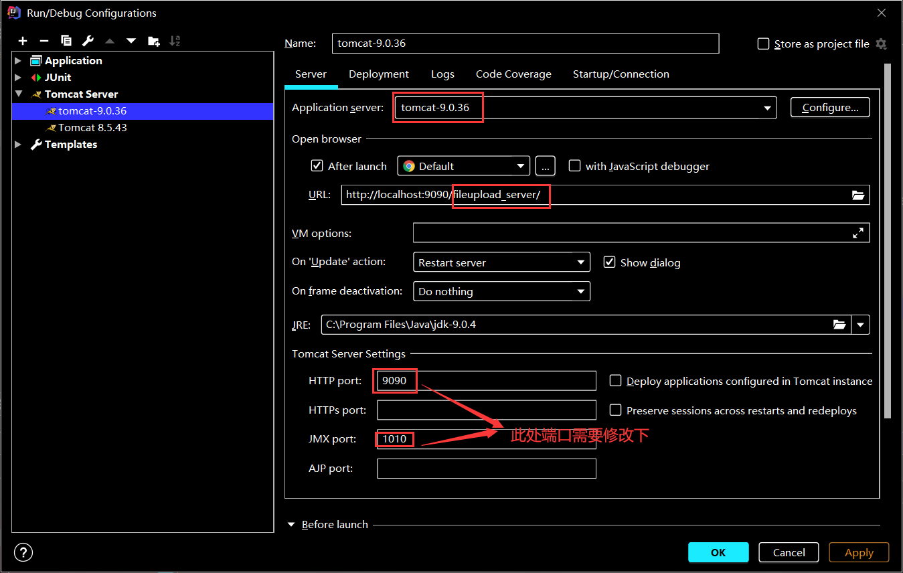Screen dimensions: 903x573
Task: Click the Configure... button
Action: [x=830, y=107]
